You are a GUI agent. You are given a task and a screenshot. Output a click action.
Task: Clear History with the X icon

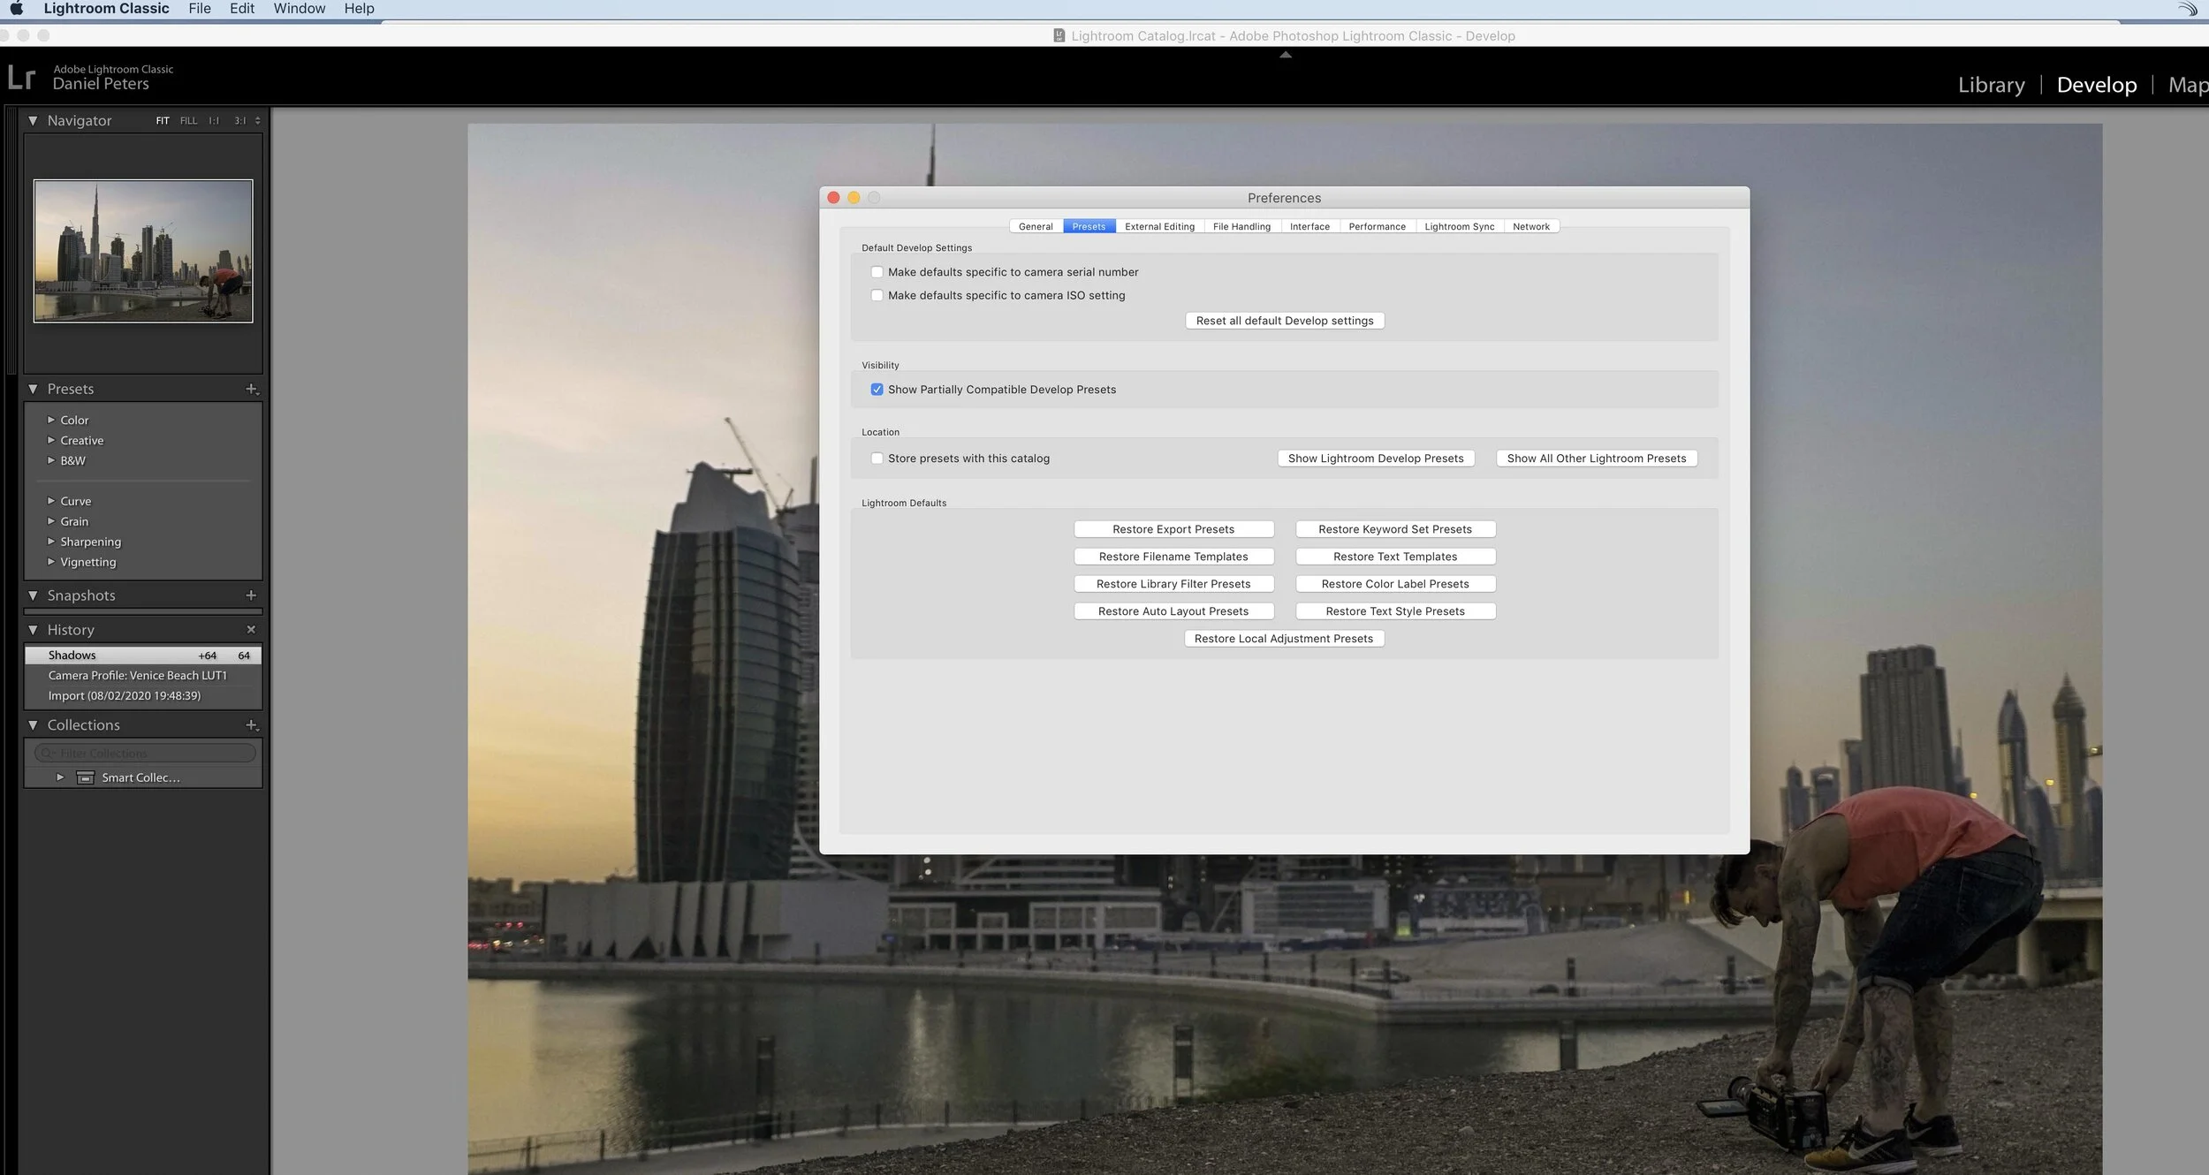click(251, 630)
